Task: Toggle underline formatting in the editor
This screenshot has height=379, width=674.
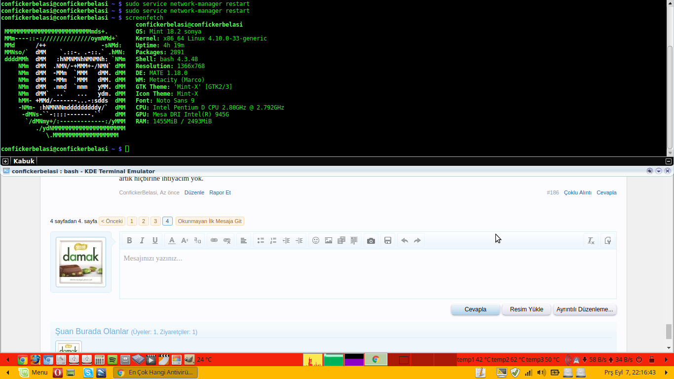Action: [x=155, y=240]
